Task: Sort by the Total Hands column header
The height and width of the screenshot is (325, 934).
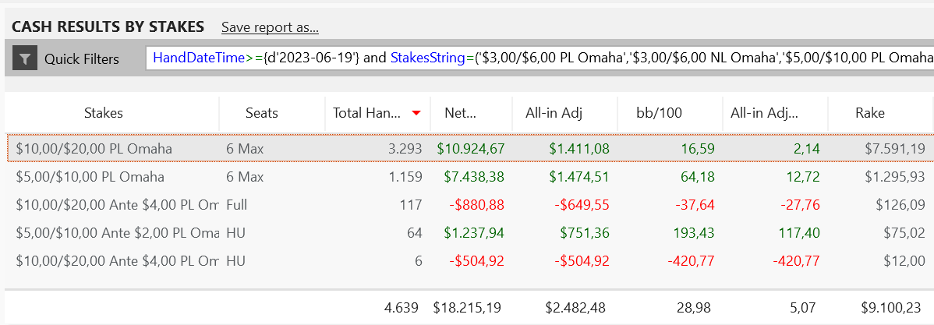Action: [x=366, y=113]
